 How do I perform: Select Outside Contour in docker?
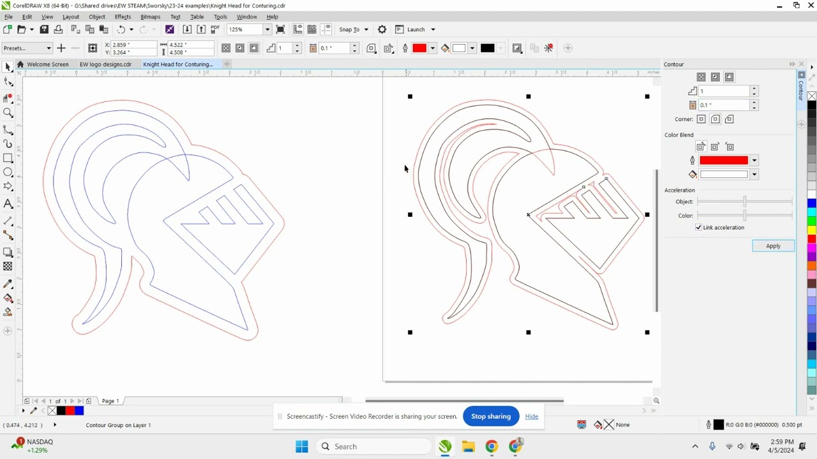click(729, 77)
